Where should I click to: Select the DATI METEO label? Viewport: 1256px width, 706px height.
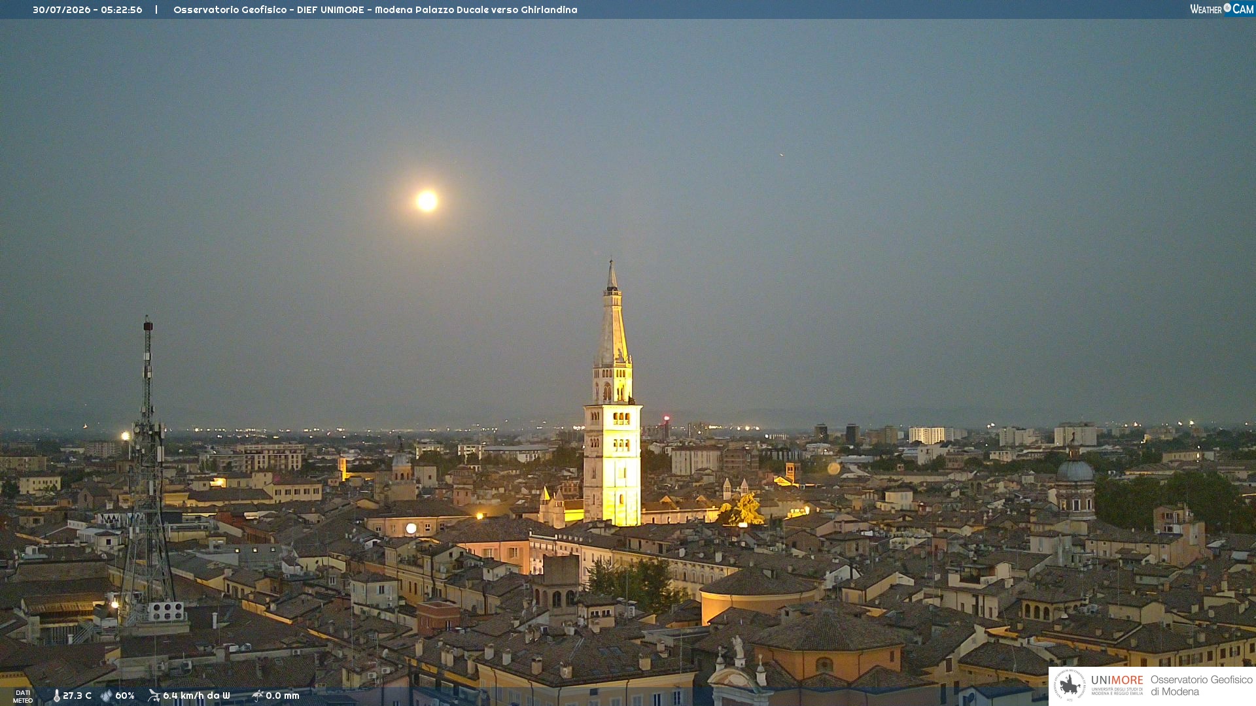pyautogui.click(x=23, y=696)
